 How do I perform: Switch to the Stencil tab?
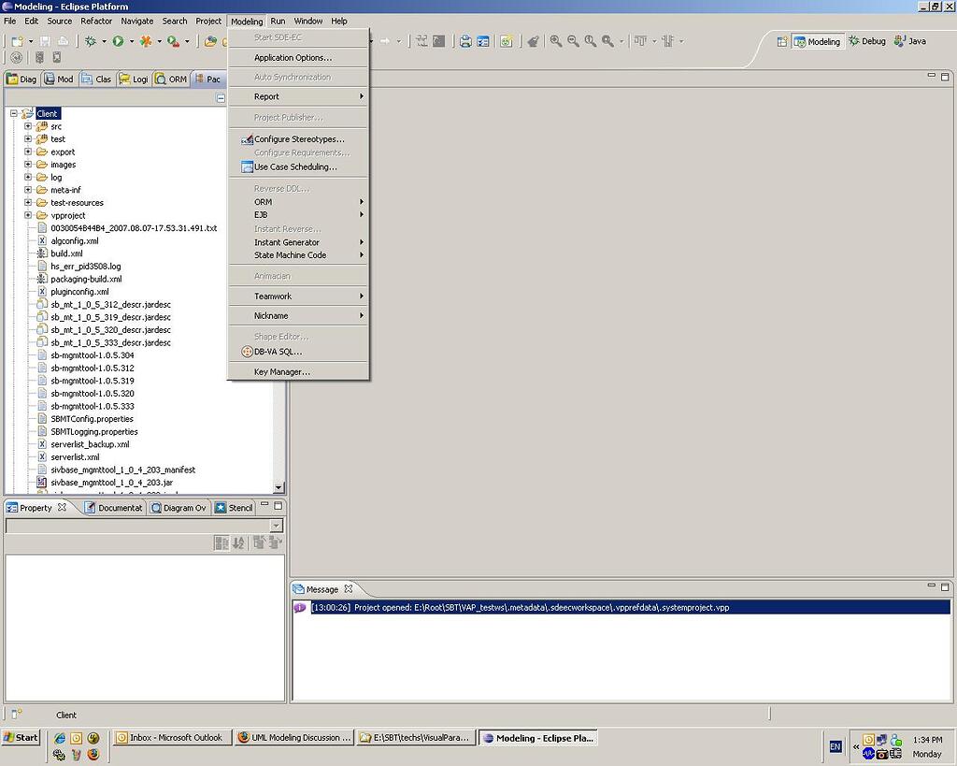tap(235, 508)
